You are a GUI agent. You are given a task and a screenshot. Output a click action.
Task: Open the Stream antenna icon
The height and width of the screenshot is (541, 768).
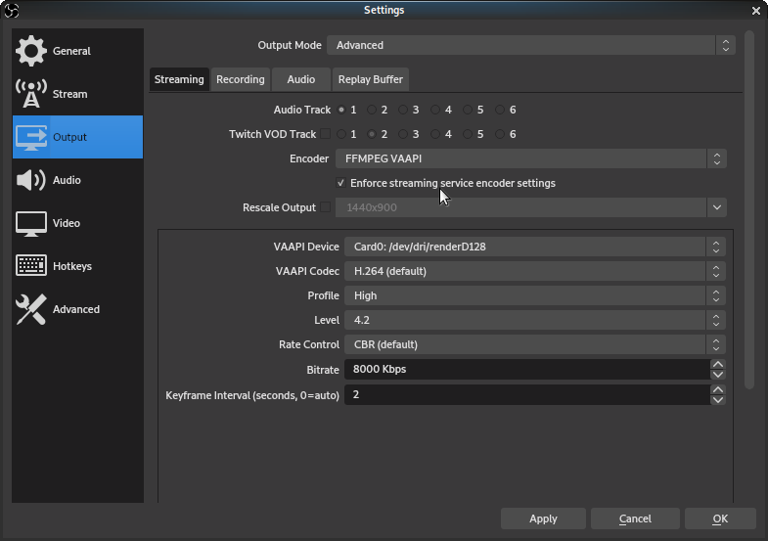31,94
